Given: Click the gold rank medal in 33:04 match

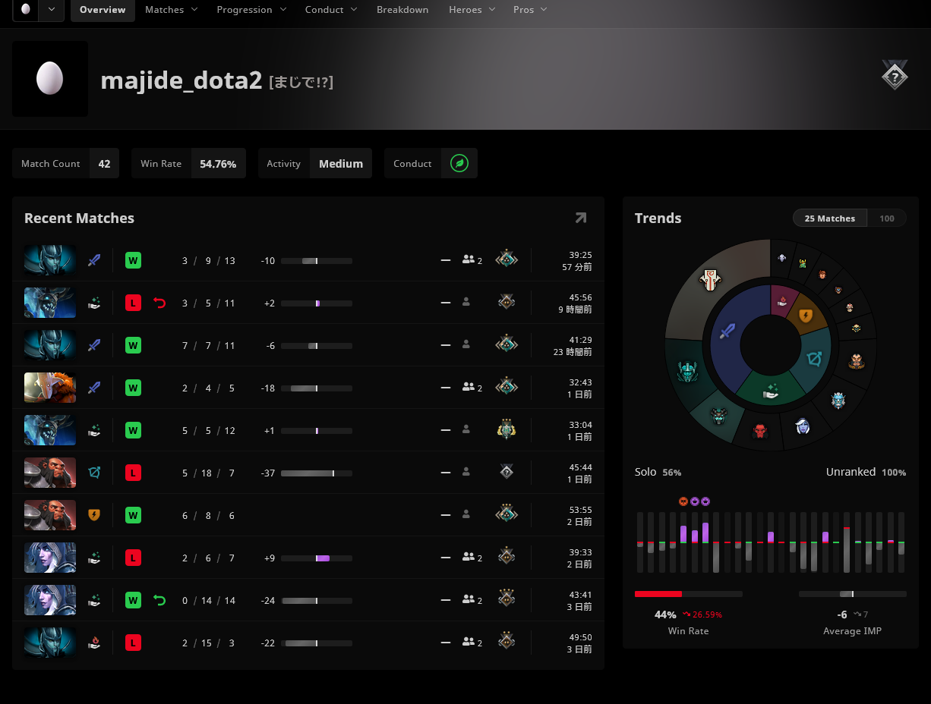Looking at the screenshot, I should click(x=507, y=429).
